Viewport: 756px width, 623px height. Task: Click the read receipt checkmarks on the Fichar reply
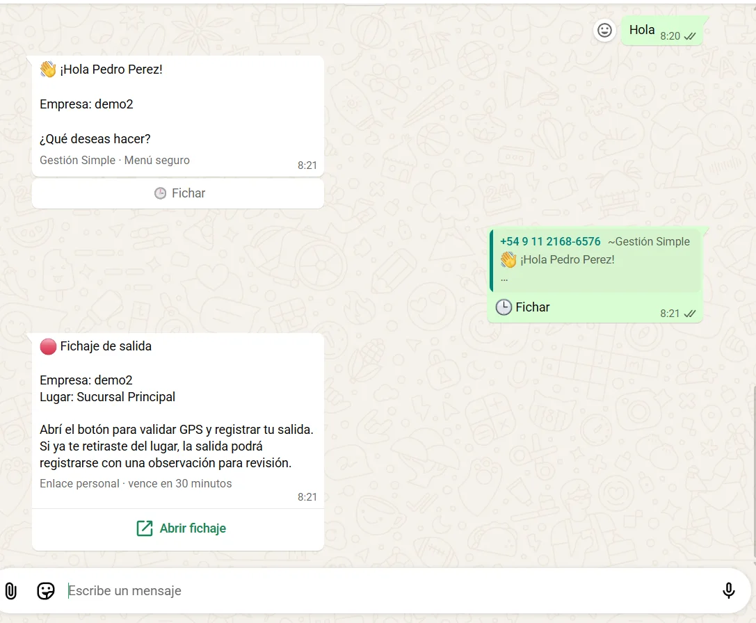pos(690,314)
